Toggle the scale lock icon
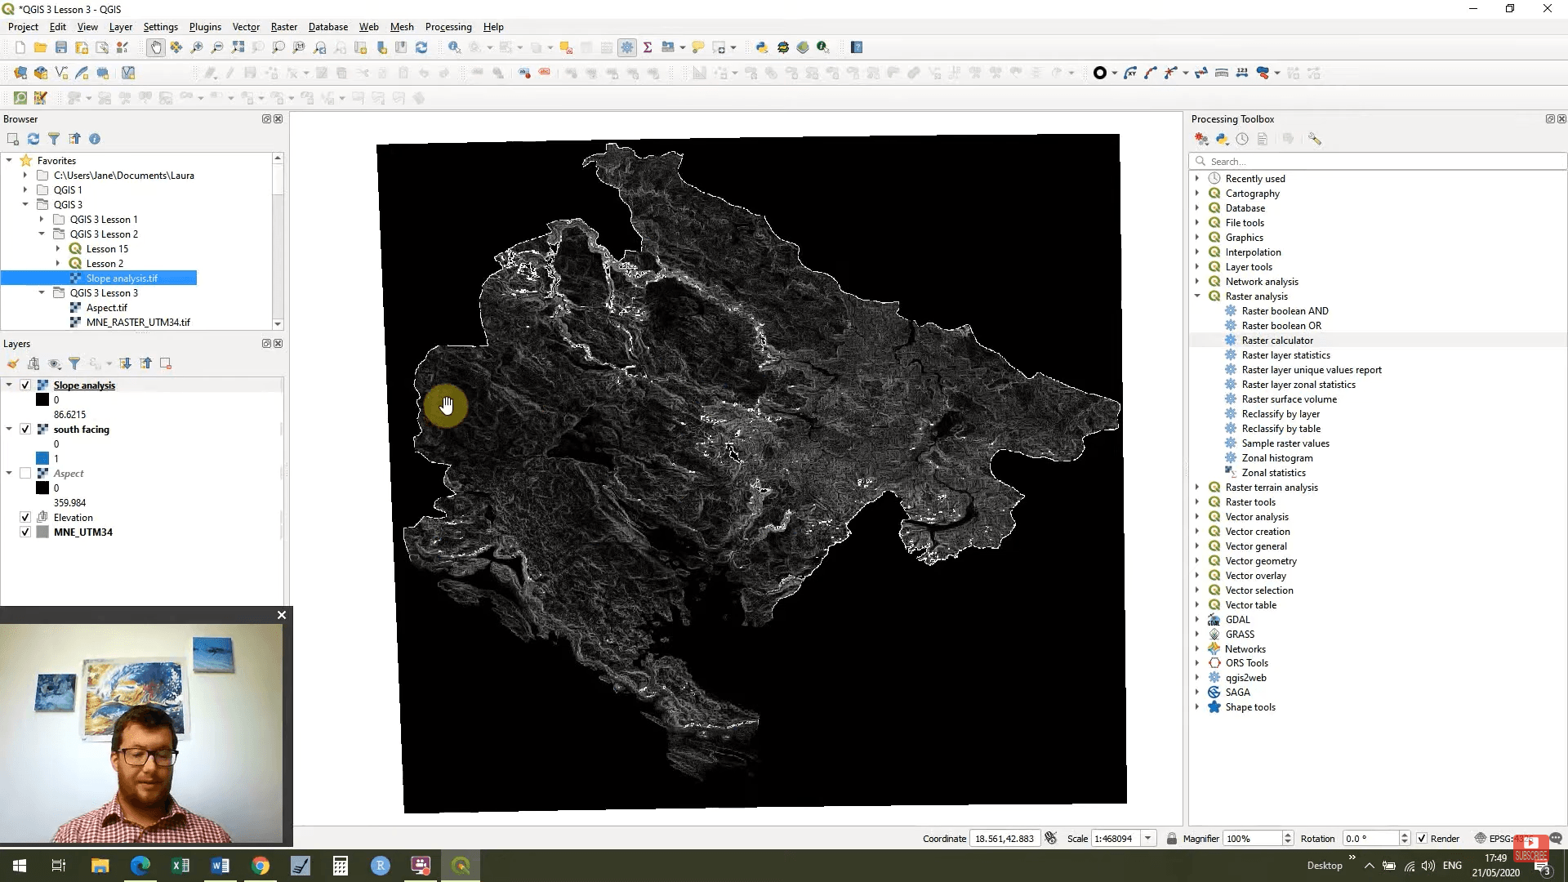 tap(1172, 839)
